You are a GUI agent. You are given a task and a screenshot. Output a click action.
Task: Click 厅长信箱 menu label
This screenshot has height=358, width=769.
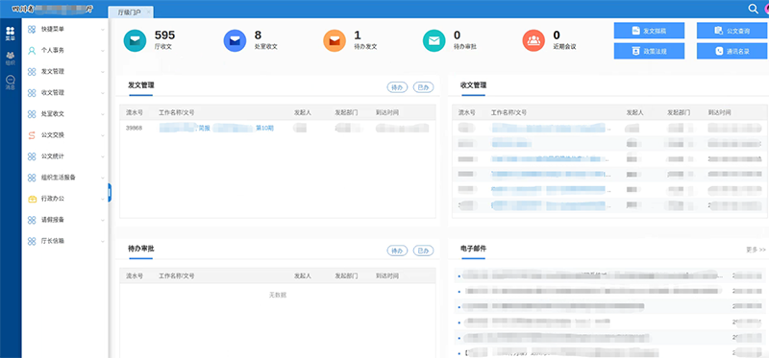[53, 241]
